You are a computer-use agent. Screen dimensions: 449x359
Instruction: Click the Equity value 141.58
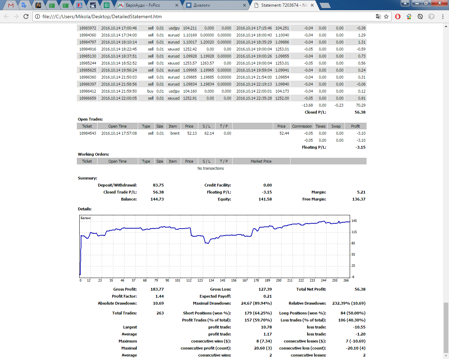pyautogui.click(x=265, y=199)
